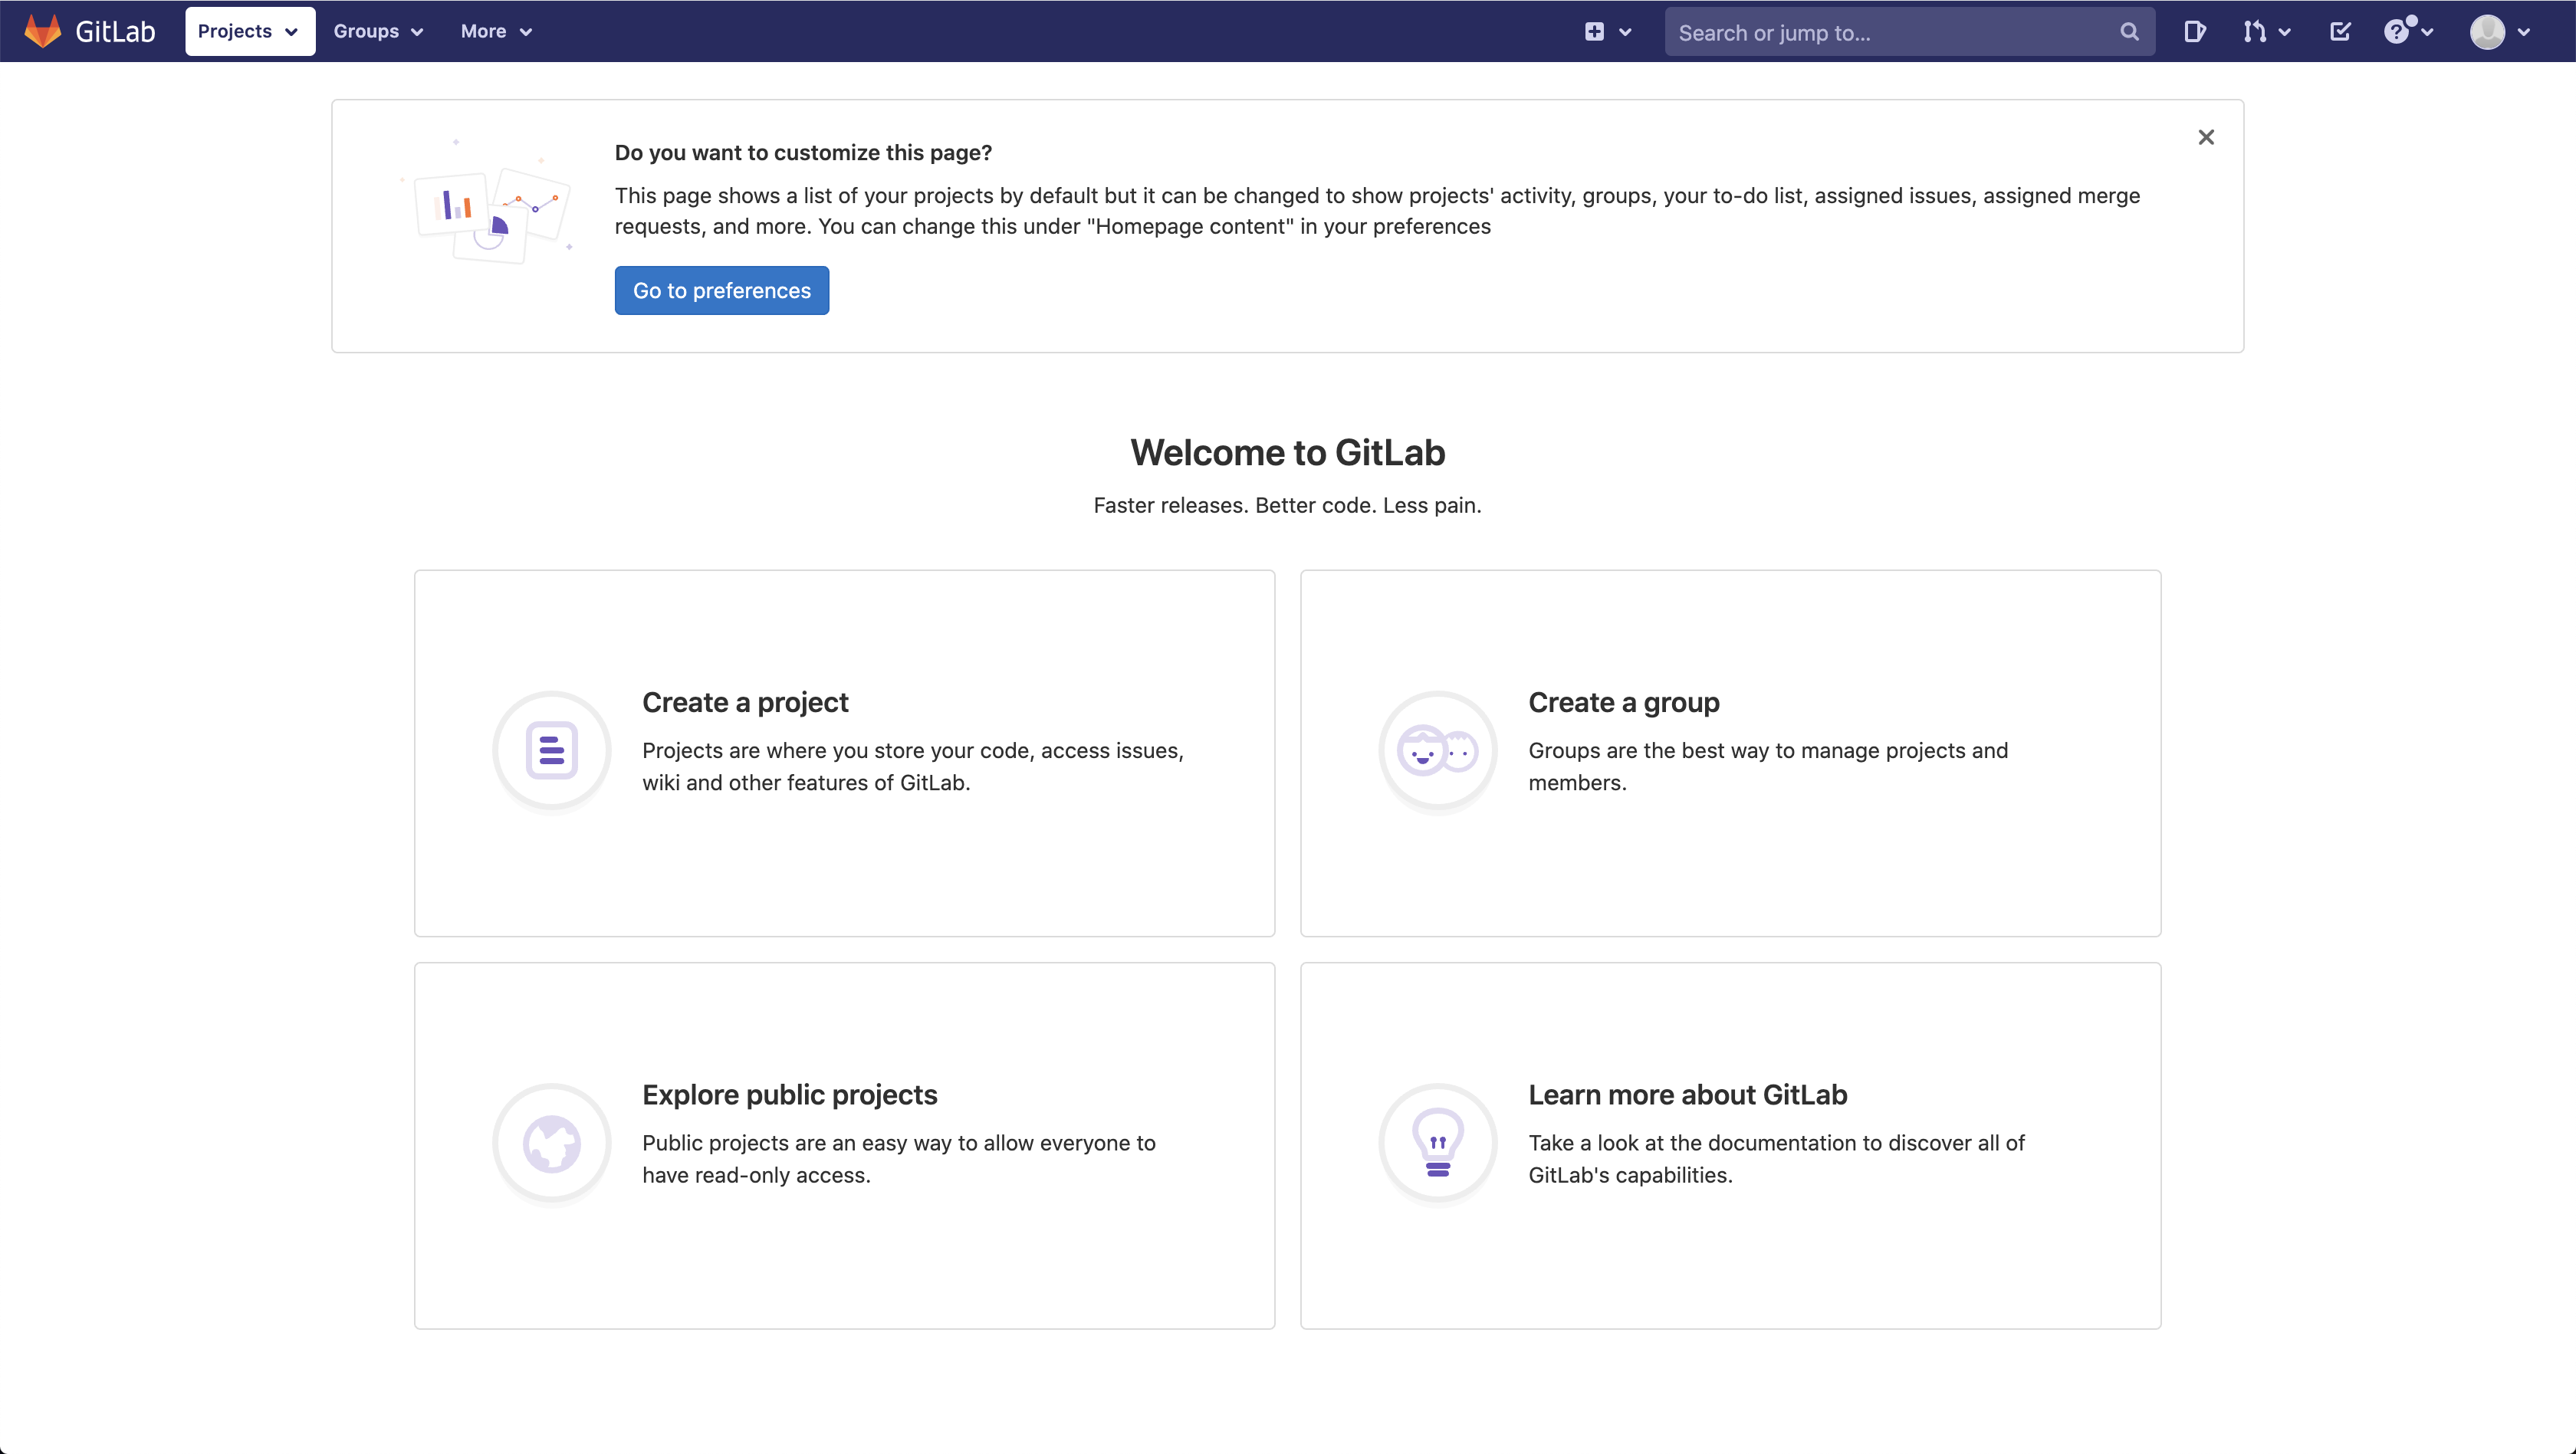Viewport: 2576px width, 1454px height.
Task: Click the Create a group smiley icon
Action: tap(1437, 750)
